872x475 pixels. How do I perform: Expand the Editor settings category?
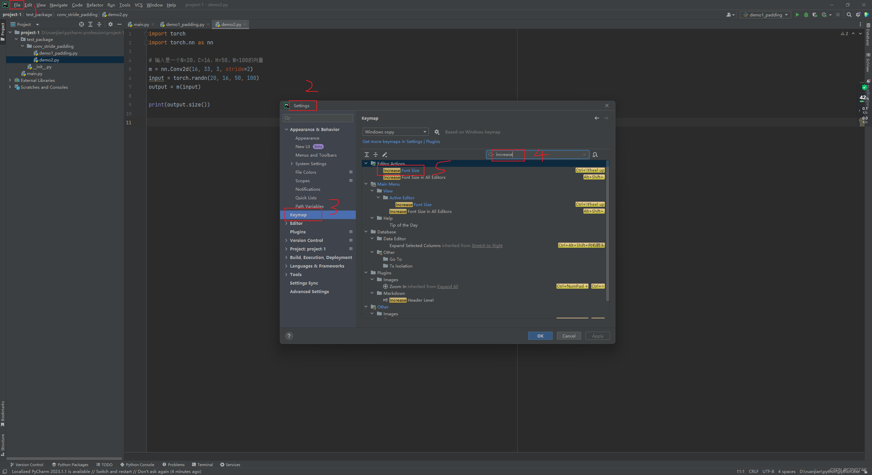click(286, 224)
